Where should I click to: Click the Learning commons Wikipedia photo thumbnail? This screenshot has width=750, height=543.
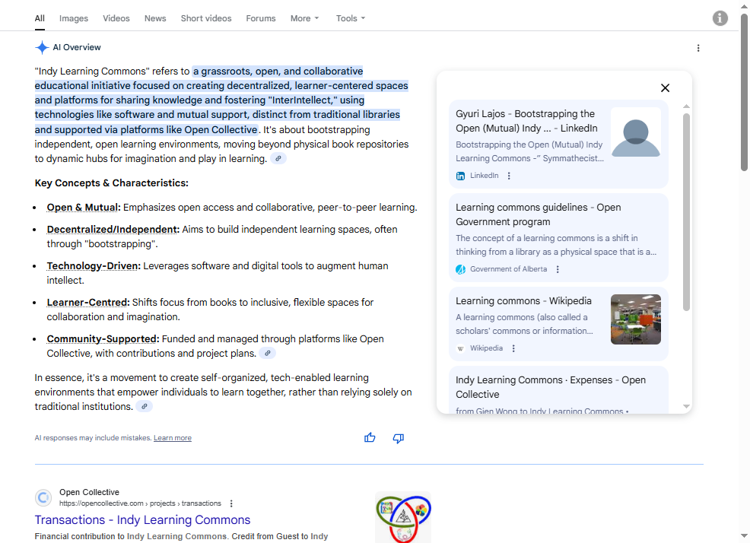(636, 319)
